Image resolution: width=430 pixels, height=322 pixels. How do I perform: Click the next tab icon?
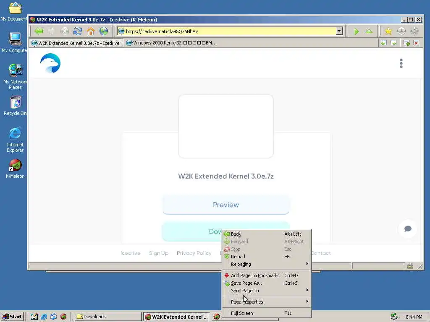point(393,43)
